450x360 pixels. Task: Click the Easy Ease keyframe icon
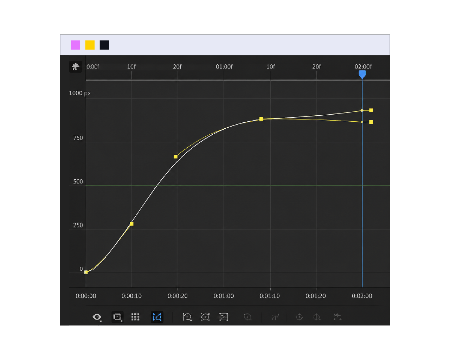pyautogui.click(x=299, y=317)
